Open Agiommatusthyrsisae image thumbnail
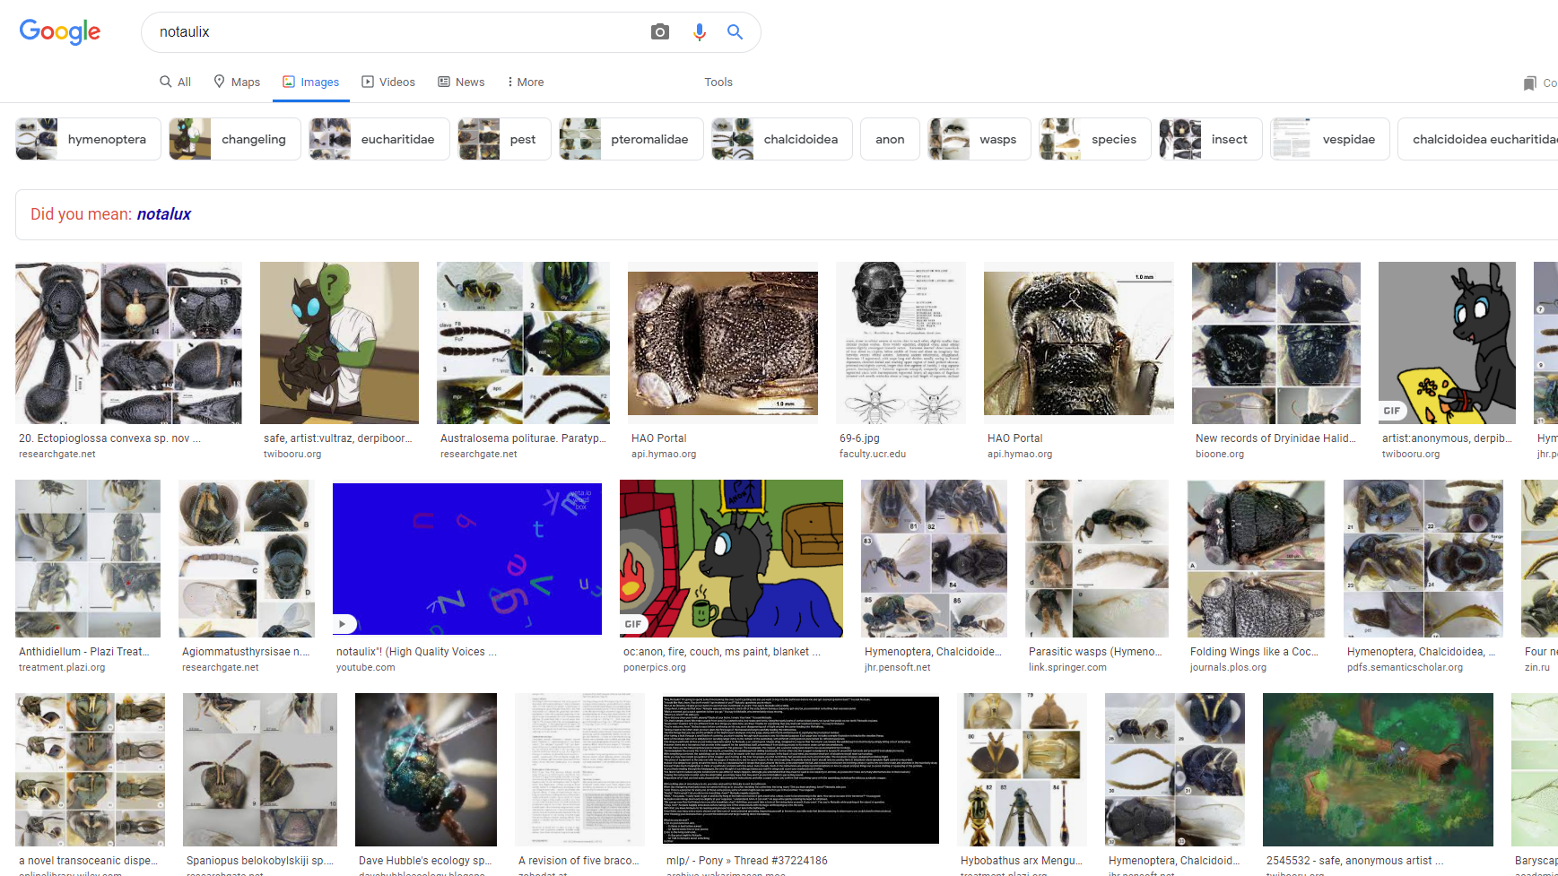 (x=247, y=559)
